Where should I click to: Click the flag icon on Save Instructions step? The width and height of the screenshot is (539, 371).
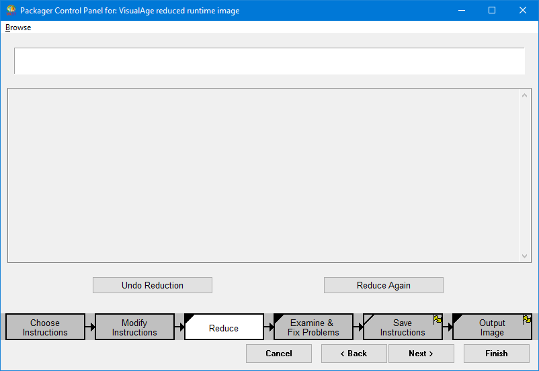[438, 319]
